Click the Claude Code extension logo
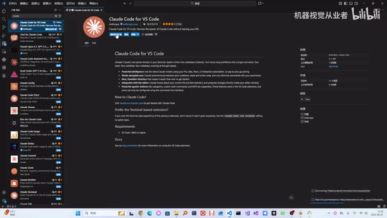The width and height of the screenshot is (387, 218). click(94, 27)
